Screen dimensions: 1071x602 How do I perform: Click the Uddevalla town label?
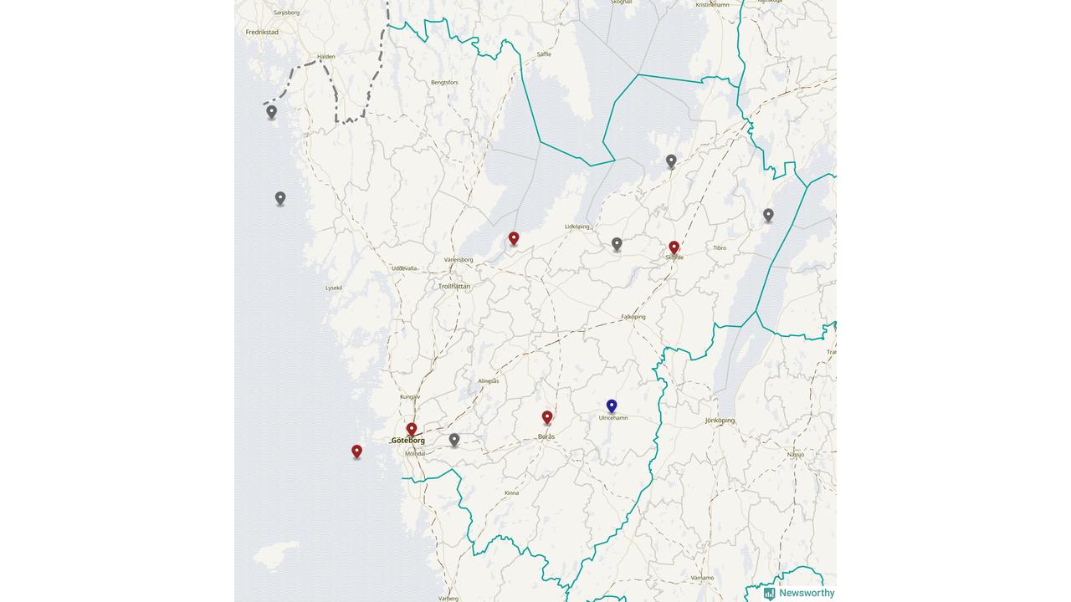tap(404, 268)
